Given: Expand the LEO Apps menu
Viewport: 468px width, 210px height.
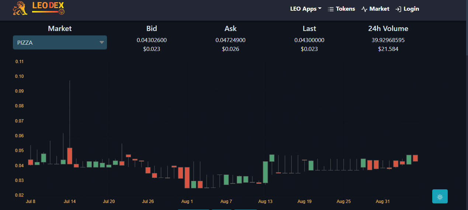Looking at the screenshot, I should tap(306, 9).
